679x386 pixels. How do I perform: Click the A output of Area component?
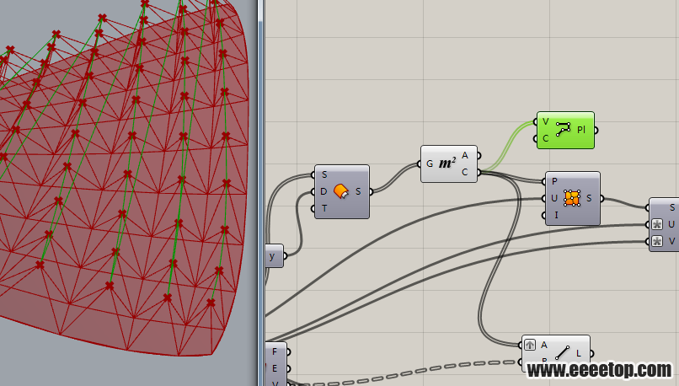pyautogui.click(x=465, y=156)
